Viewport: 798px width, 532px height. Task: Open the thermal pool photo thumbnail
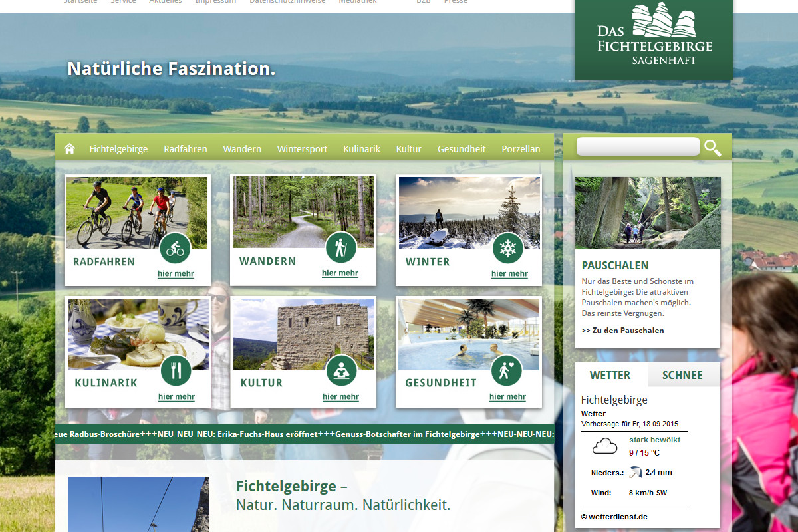(x=469, y=334)
